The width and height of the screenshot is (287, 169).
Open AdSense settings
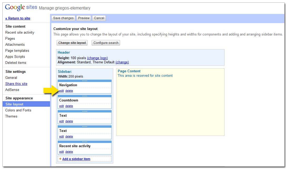pos(12,90)
